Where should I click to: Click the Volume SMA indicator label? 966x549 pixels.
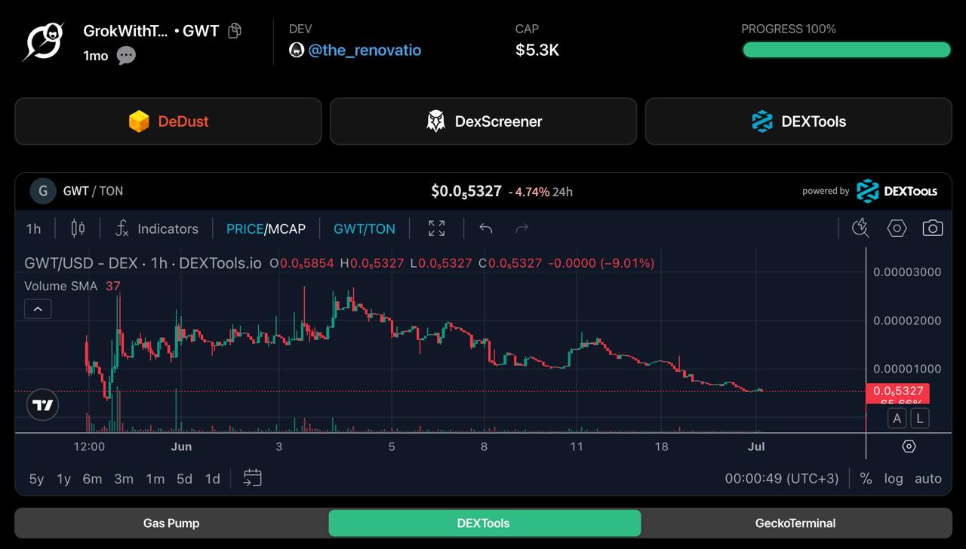click(x=61, y=286)
